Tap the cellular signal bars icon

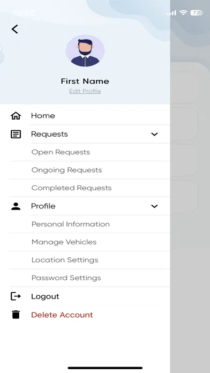171,13
